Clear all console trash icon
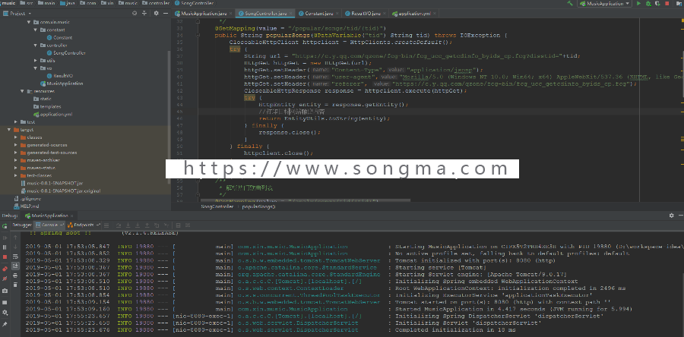Screen dimensions: 684x337 coord(15,285)
